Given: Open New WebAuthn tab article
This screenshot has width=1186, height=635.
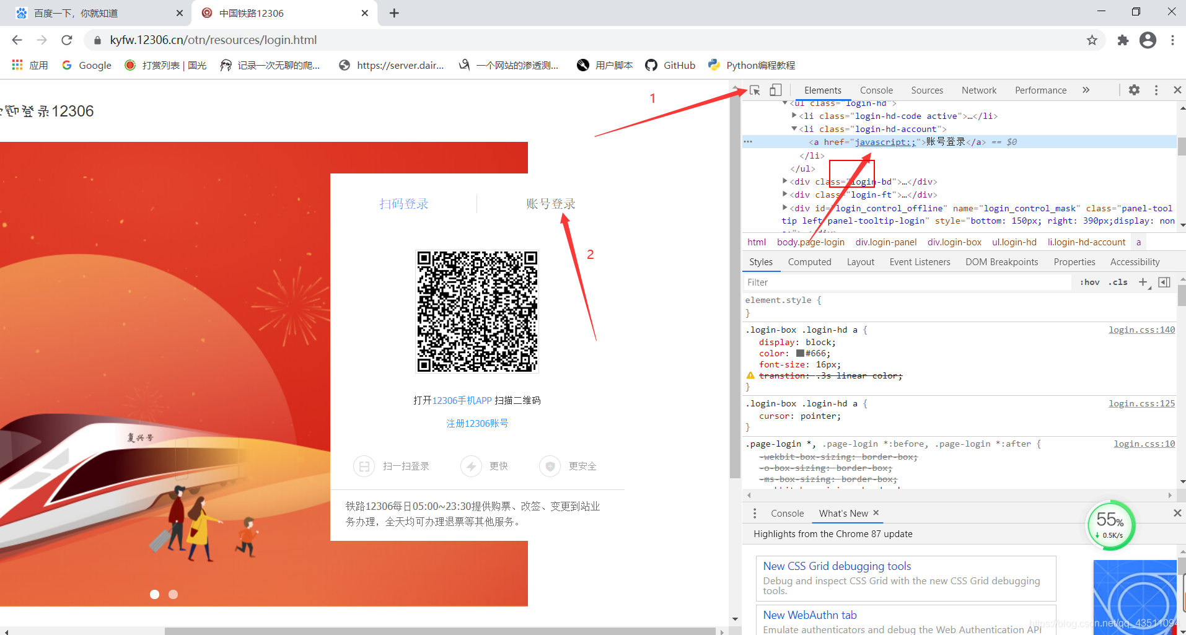Looking at the screenshot, I should 810,615.
